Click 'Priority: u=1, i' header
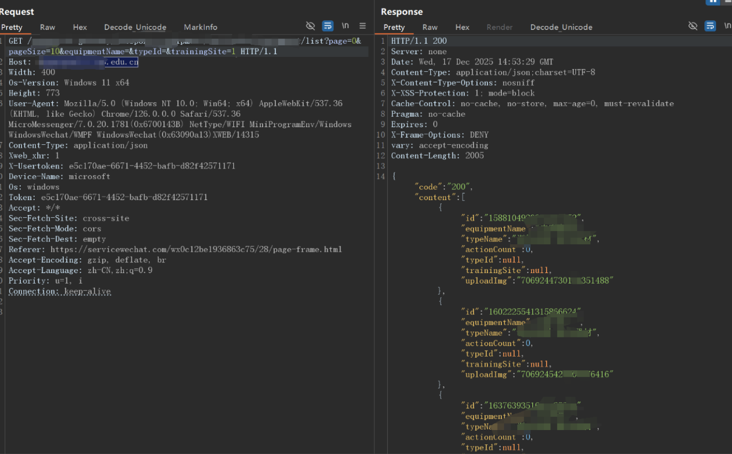The image size is (732, 454). 45,281
